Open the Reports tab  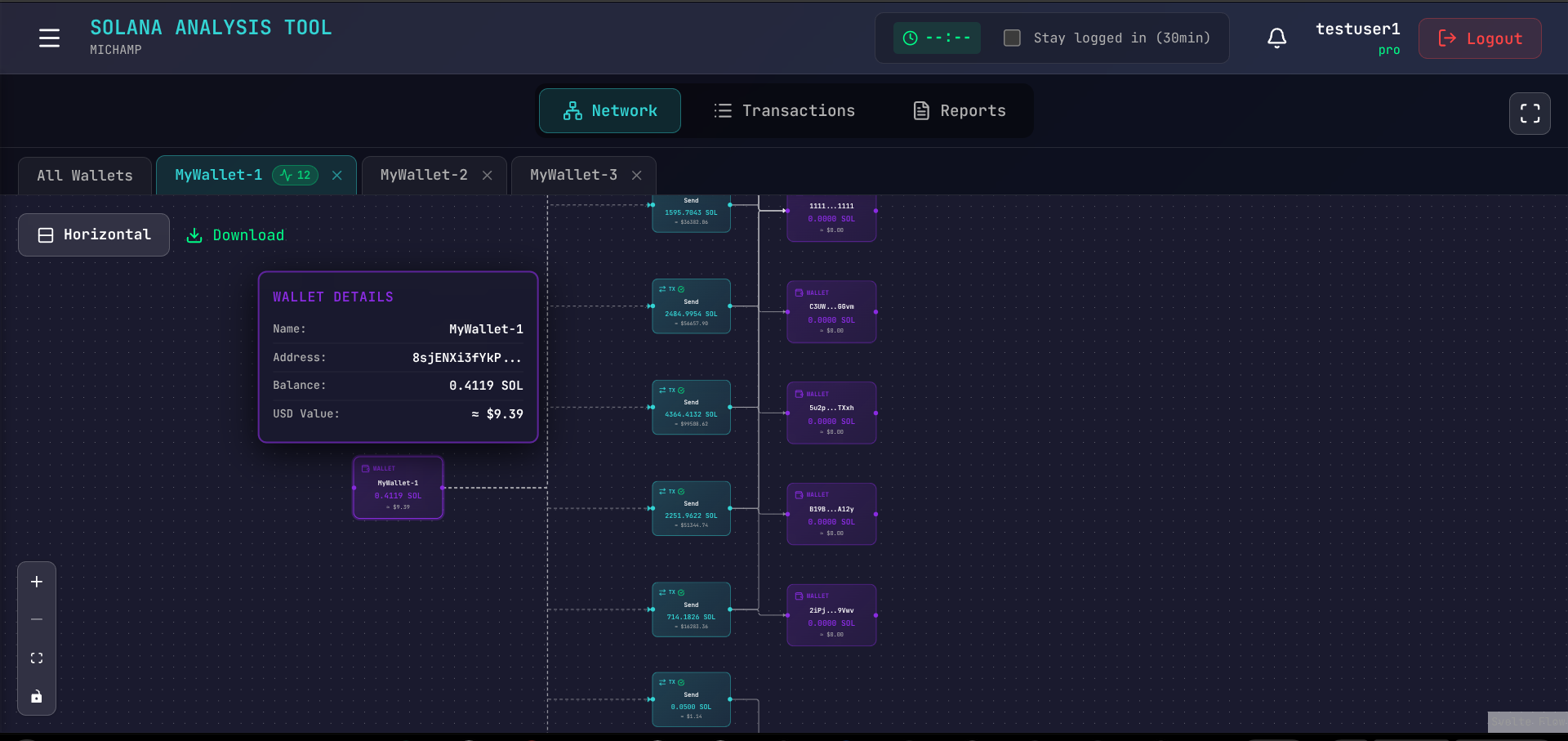(959, 111)
